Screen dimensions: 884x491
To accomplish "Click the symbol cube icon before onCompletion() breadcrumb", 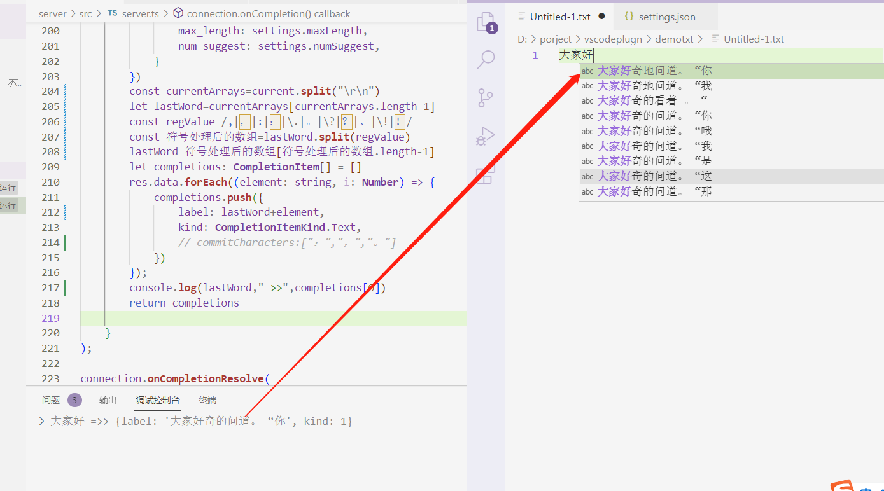I will tap(178, 13).
